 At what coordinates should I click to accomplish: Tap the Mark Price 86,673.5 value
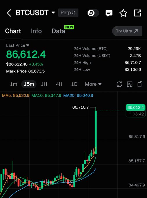click(36, 71)
